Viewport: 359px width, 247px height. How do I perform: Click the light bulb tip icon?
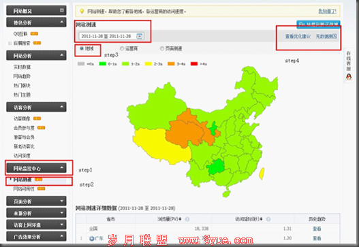(82, 11)
